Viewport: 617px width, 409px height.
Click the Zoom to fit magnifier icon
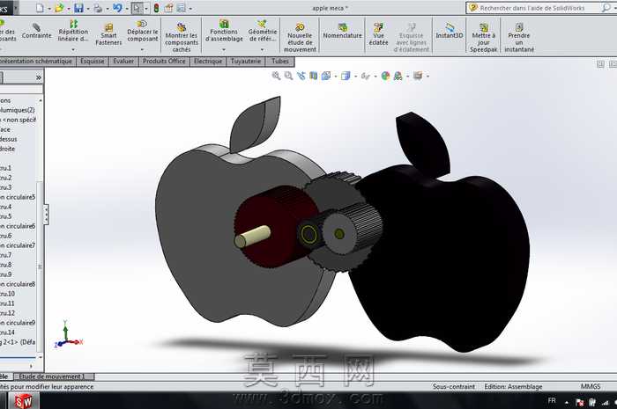pos(276,76)
